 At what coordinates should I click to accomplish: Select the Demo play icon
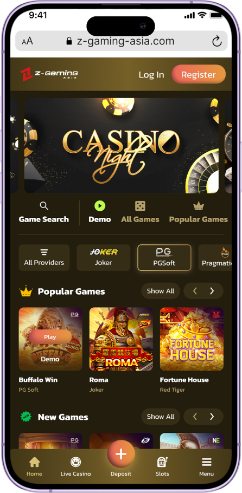100,206
